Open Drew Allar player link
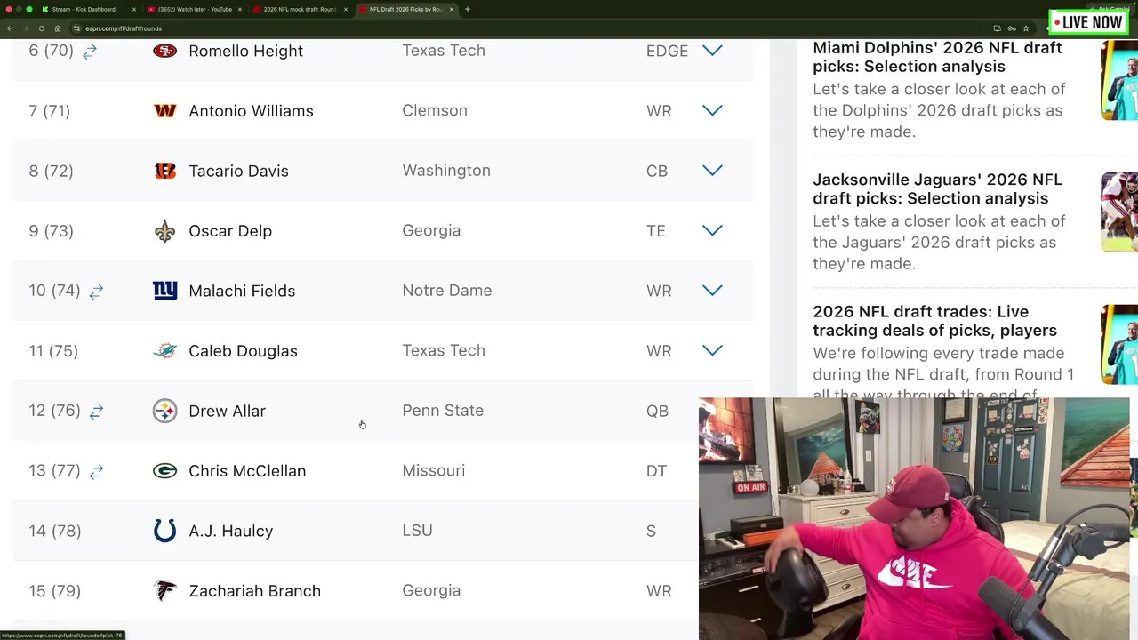 (x=227, y=411)
